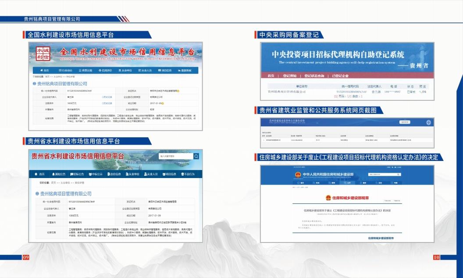Click section heading 中央采购网备案登记
The image size is (463, 278).
[x=289, y=35]
